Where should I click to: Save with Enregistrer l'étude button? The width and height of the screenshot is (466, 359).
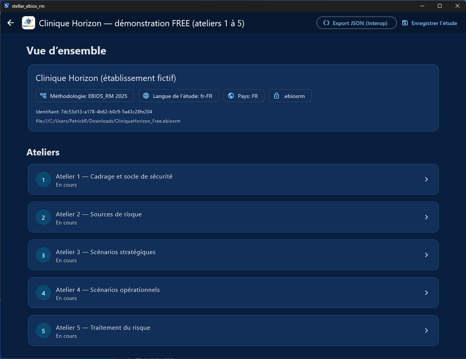[x=429, y=23]
